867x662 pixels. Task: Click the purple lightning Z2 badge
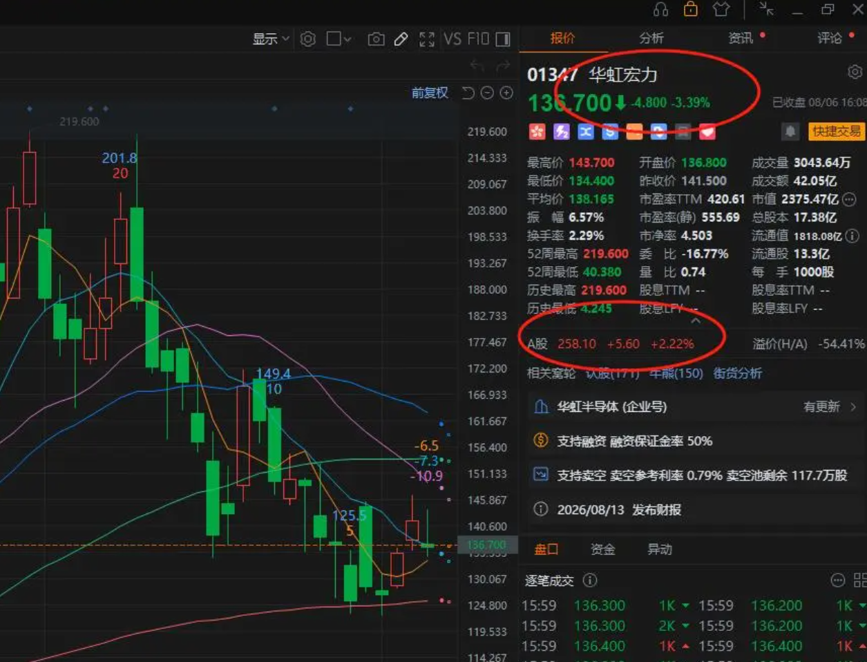pos(562,132)
